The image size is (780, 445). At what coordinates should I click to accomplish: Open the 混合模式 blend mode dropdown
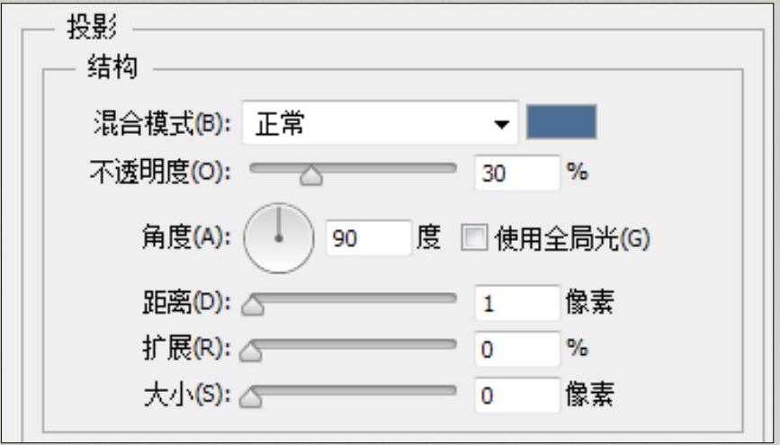click(x=381, y=122)
